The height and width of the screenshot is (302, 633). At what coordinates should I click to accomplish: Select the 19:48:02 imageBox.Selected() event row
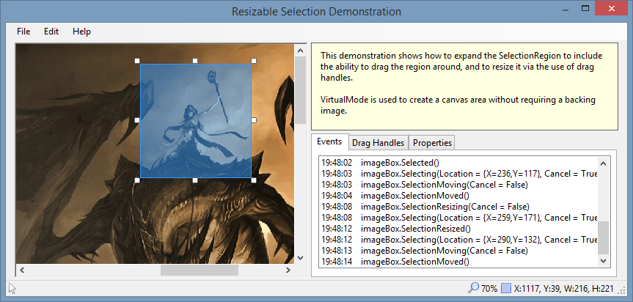tap(458, 163)
